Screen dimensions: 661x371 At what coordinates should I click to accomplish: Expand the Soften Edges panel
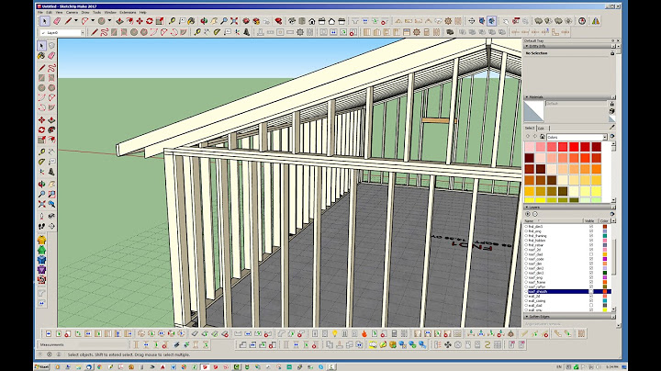568,316
